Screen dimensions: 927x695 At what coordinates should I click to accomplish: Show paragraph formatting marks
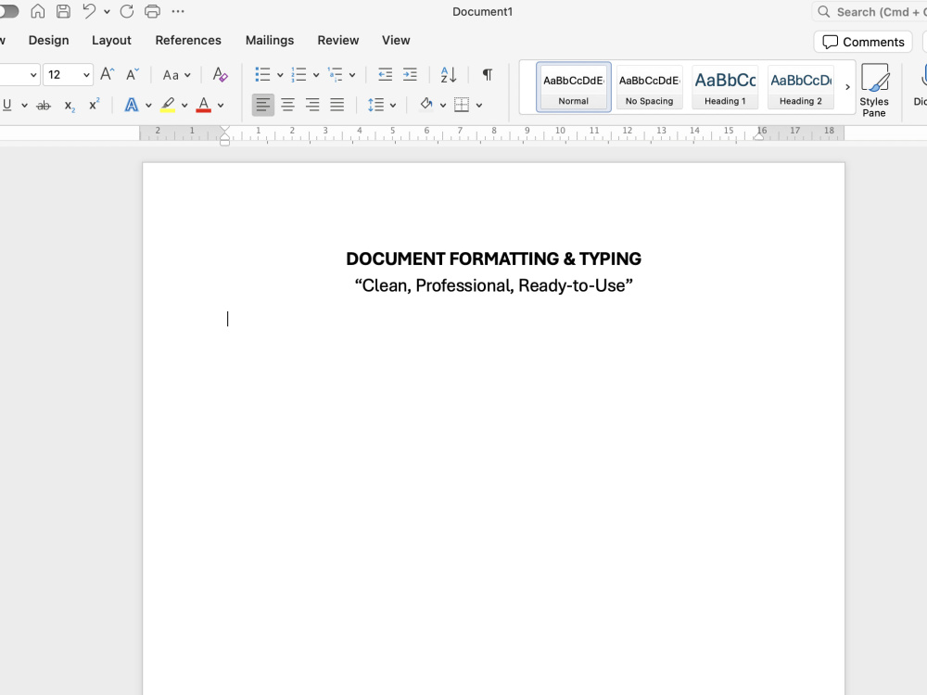[487, 74]
